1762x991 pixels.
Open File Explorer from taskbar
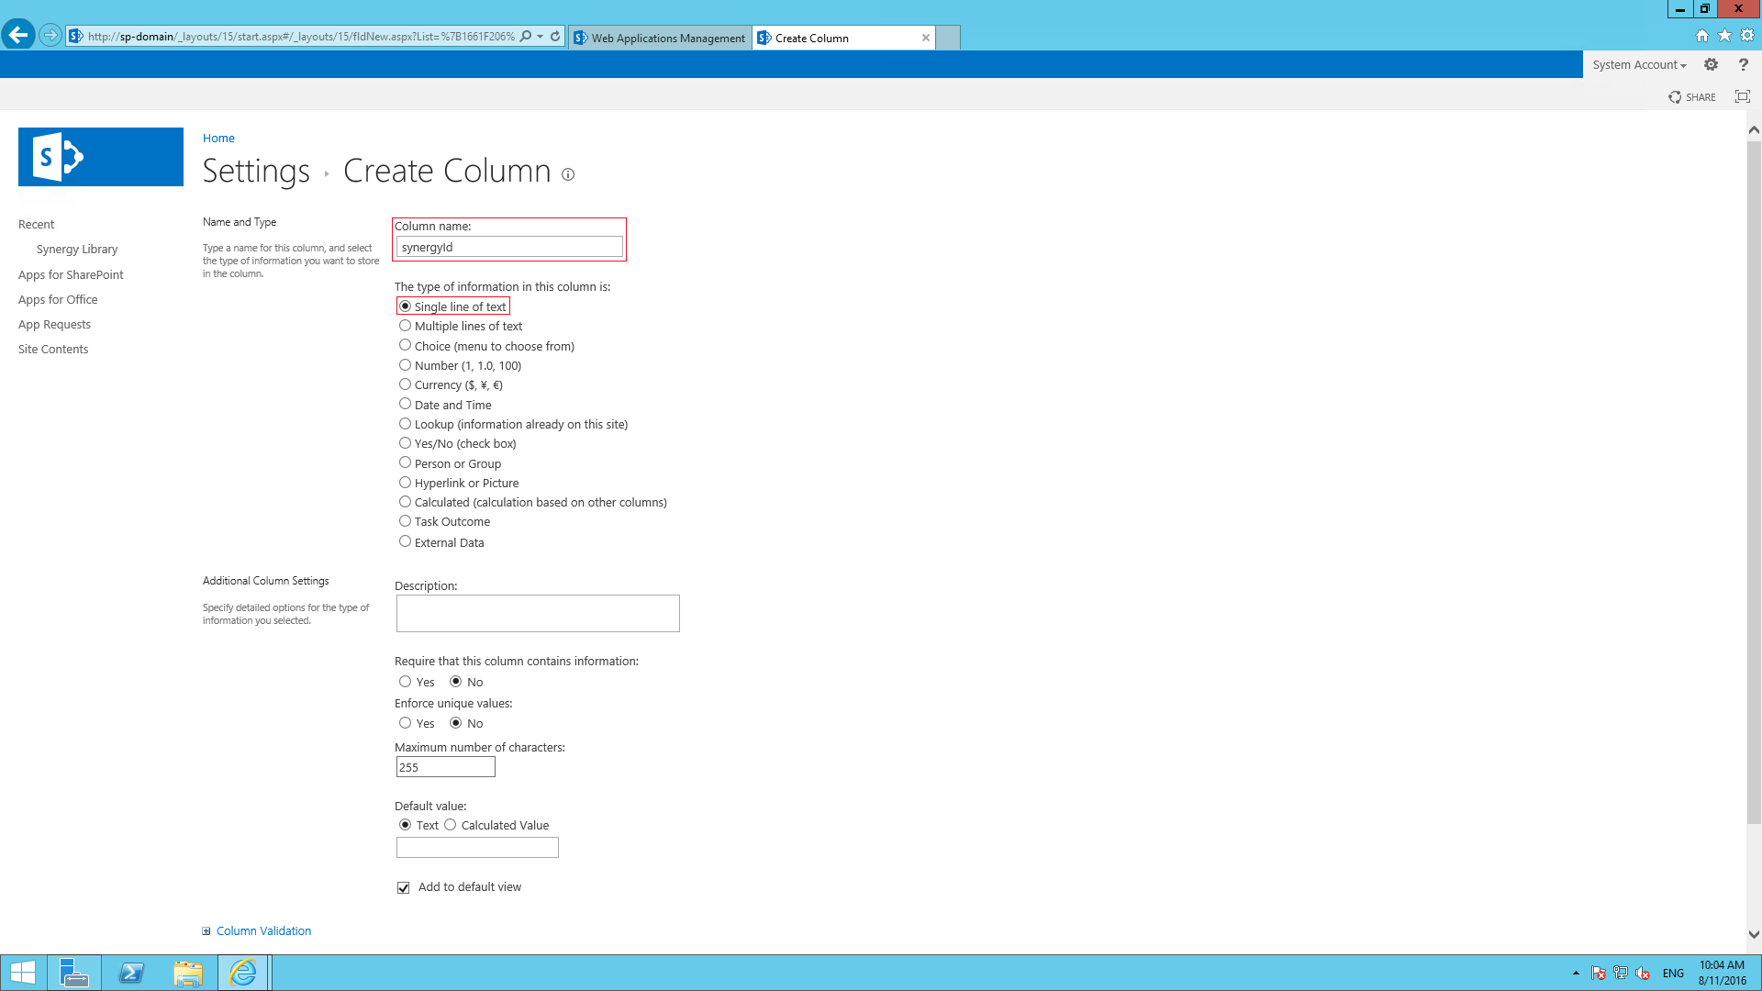[x=188, y=973]
